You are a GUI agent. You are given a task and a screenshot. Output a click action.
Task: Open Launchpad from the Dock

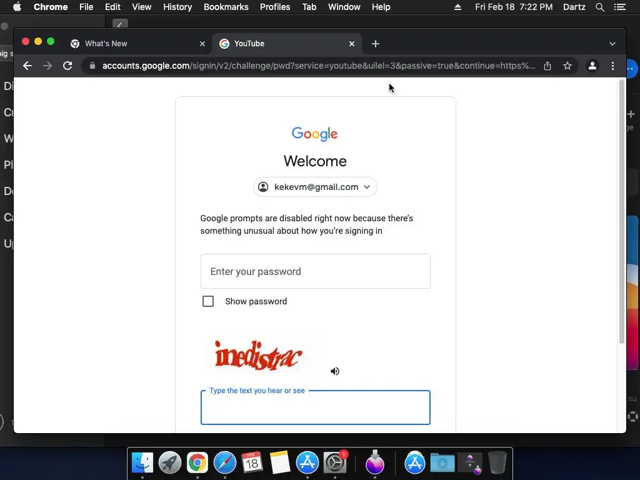pos(170,463)
